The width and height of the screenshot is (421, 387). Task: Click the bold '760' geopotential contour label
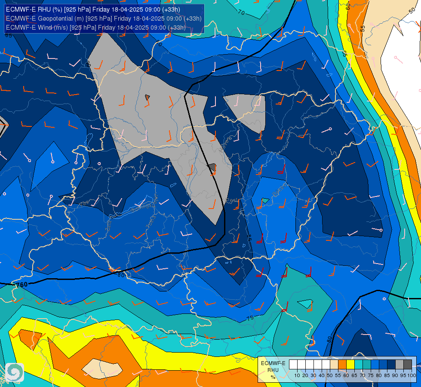(22, 284)
